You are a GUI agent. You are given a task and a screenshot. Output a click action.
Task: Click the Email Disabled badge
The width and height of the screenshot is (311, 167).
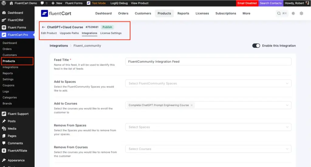coord(247,3)
